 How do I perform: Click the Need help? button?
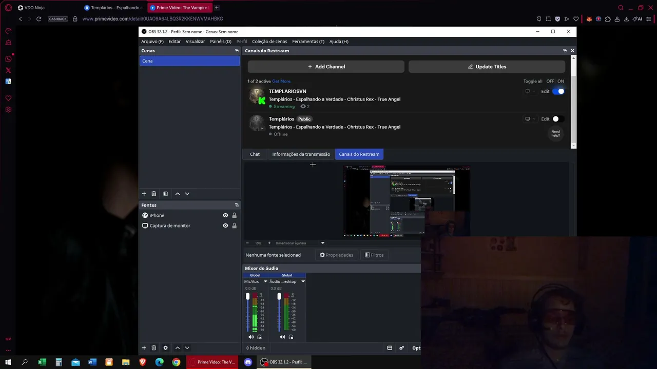click(556, 133)
